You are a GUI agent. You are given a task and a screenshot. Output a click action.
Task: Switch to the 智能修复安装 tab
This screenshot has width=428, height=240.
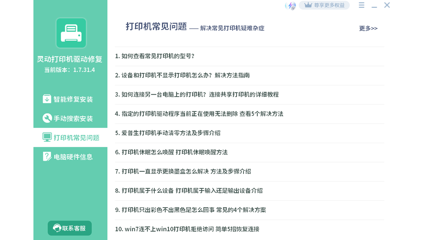point(69,99)
